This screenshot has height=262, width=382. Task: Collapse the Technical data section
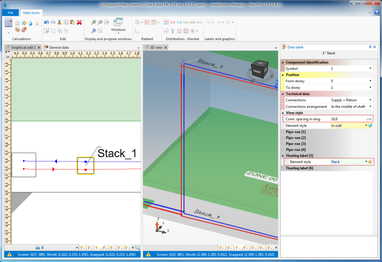(283, 94)
